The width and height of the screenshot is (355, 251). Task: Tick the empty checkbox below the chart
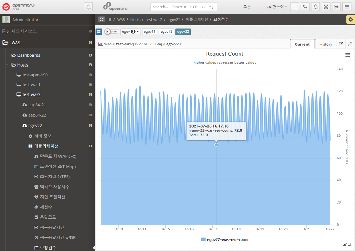tap(349, 244)
